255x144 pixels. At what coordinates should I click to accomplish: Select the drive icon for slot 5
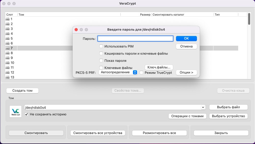7,39
